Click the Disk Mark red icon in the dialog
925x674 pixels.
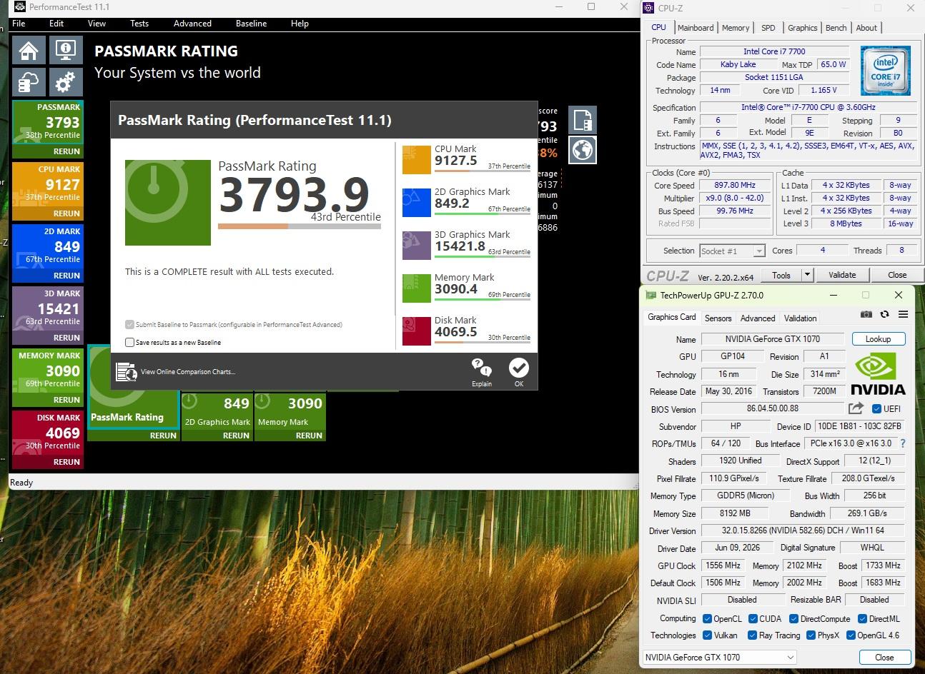[417, 331]
